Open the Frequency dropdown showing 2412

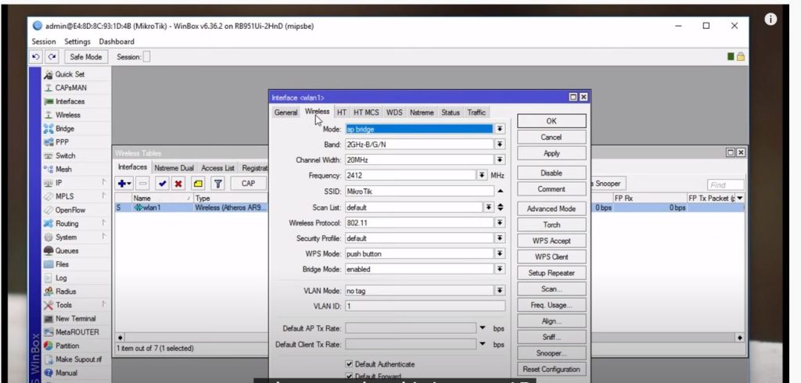(x=482, y=175)
